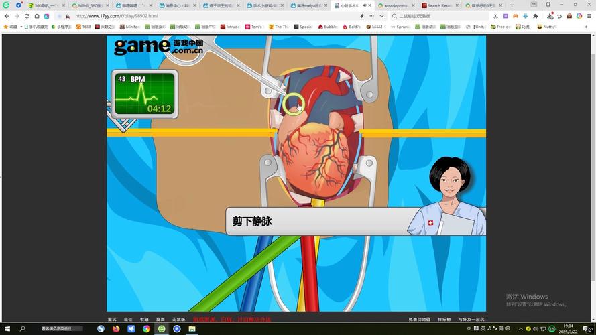Open the purple square extension icon
This screenshot has width=596, height=335.
pos(505,16)
